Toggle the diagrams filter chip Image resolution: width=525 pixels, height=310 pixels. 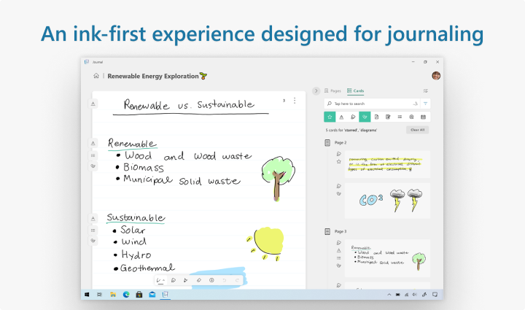point(365,117)
